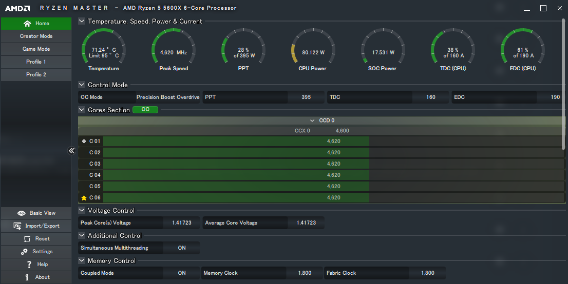The height and width of the screenshot is (284, 568).
Task: Collapse the sidebar with double-chevron arrow
Action: coord(72,151)
